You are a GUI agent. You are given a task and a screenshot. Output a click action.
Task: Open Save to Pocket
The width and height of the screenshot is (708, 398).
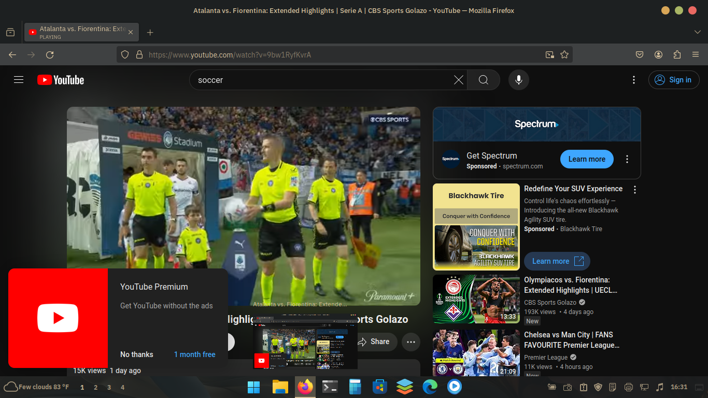(x=640, y=54)
